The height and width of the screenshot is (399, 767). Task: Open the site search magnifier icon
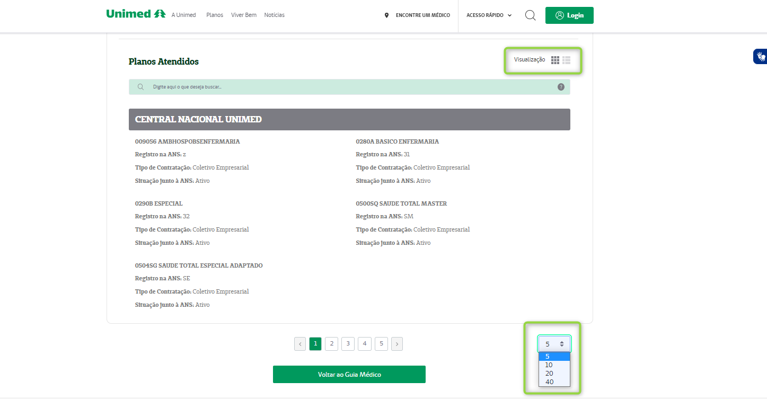coord(530,15)
